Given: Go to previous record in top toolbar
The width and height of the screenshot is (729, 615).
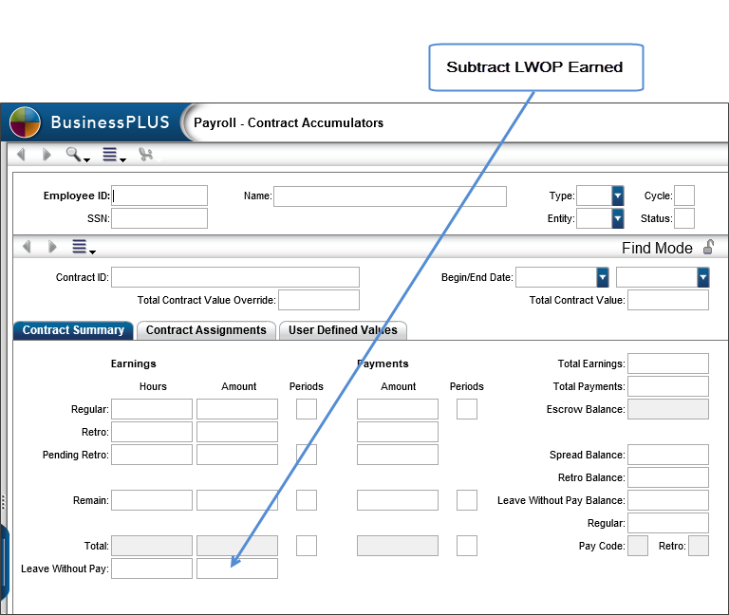Looking at the screenshot, I should [22, 155].
